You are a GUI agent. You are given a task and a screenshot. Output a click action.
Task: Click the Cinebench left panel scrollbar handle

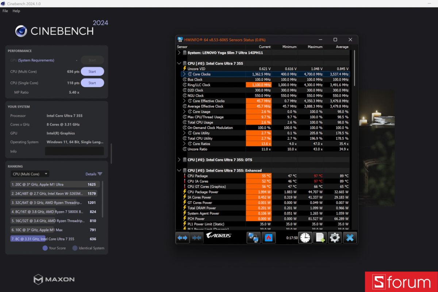[x=111, y=153]
